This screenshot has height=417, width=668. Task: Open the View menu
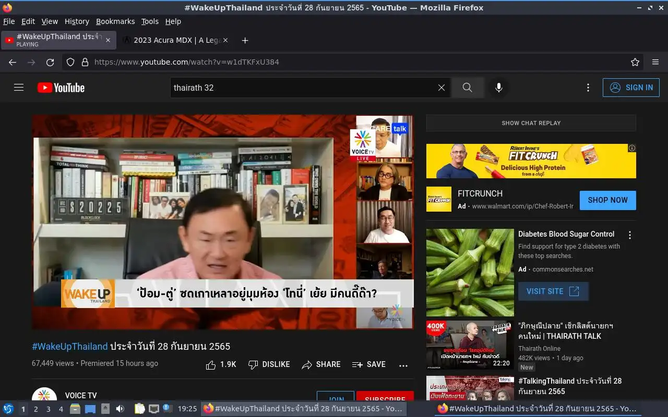[x=50, y=21]
